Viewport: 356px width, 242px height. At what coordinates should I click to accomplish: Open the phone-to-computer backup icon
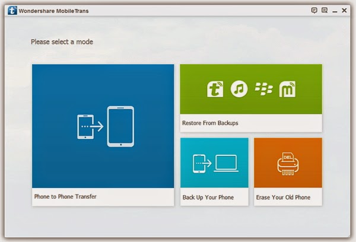coord(215,164)
